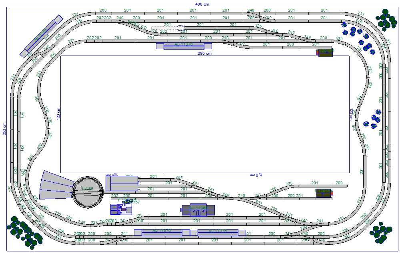Click the 120154 building at top right

coord(325,53)
